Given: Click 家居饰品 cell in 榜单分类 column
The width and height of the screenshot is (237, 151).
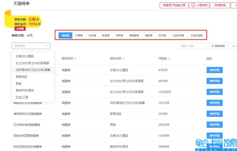Looking at the screenshot, I should (x=116, y=114).
